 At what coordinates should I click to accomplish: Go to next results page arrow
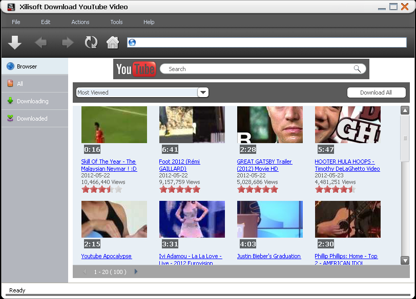pos(136,271)
